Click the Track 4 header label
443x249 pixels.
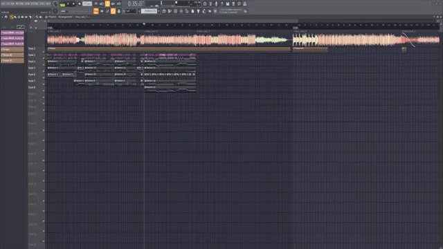(32, 62)
